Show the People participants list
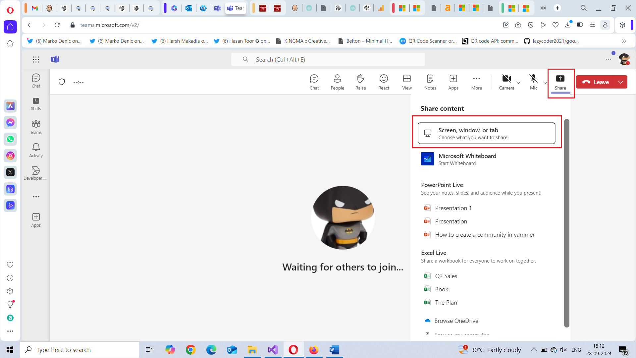 (337, 82)
